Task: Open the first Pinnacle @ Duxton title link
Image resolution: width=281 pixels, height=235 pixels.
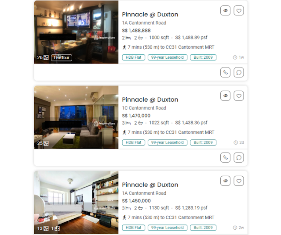Action: click(x=150, y=14)
